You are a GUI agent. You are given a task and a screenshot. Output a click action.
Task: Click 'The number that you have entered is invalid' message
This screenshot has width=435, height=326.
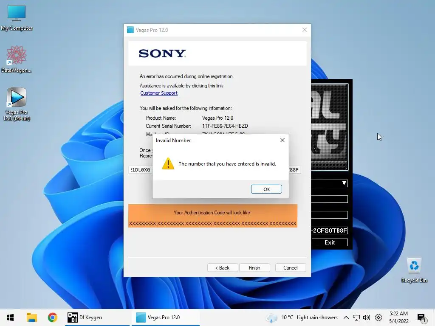point(227,164)
